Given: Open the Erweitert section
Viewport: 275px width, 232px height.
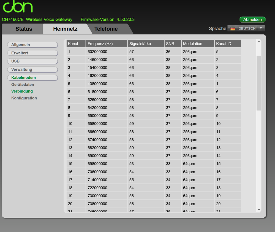Looking at the screenshot, I should (x=32, y=53).
